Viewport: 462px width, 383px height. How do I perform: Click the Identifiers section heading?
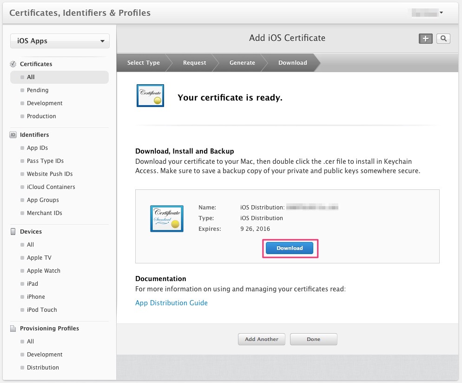click(34, 135)
